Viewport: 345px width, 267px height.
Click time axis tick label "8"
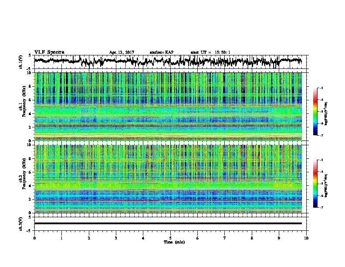click(x=252, y=238)
